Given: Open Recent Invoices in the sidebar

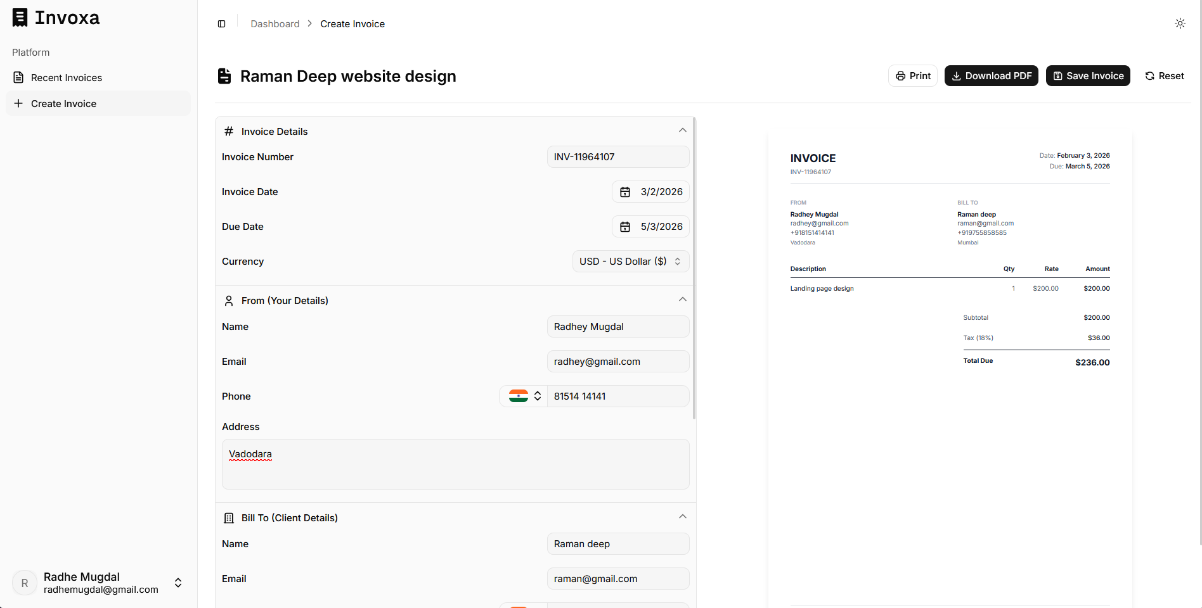Looking at the screenshot, I should [x=66, y=78].
